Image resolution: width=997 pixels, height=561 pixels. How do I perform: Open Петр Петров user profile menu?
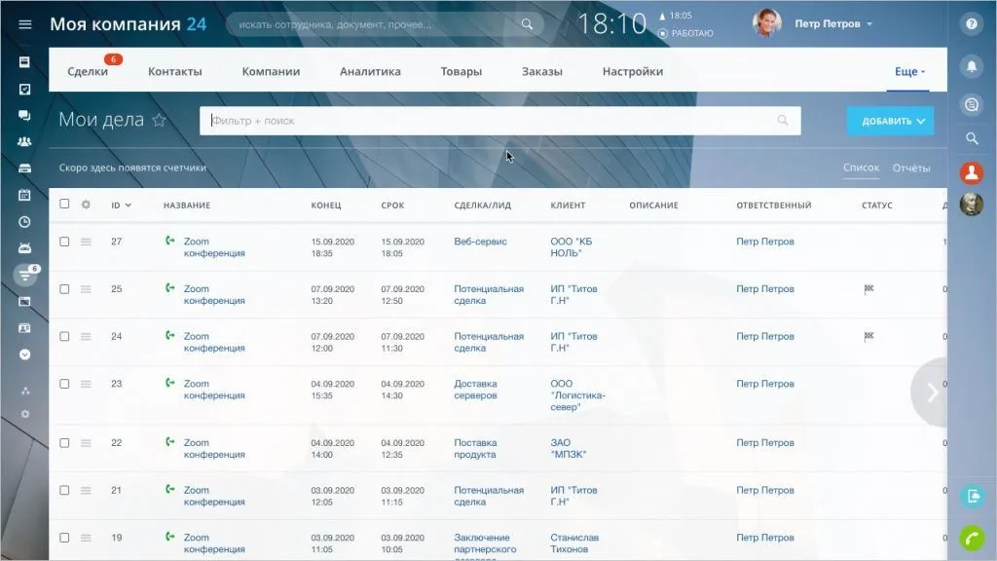point(832,24)
